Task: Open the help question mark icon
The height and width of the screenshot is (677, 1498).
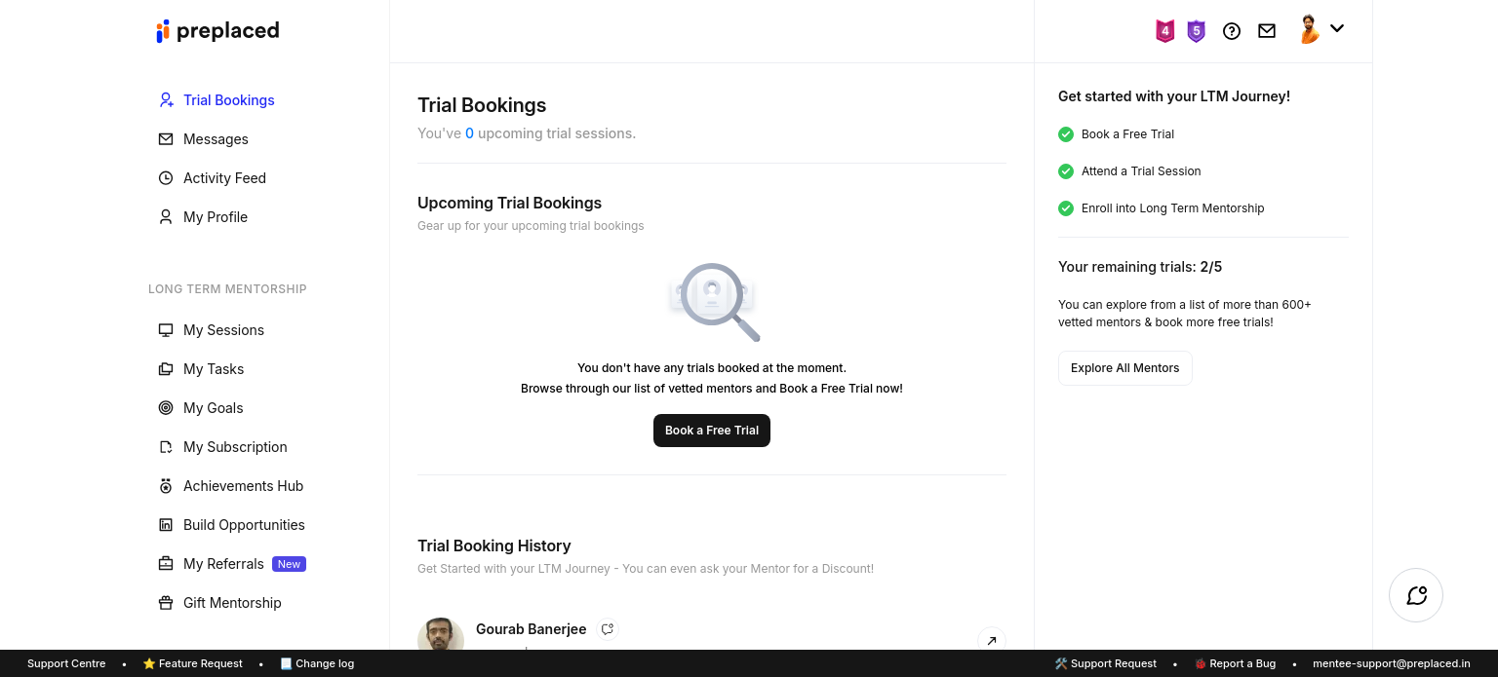Action: [x=1232, y=31]
